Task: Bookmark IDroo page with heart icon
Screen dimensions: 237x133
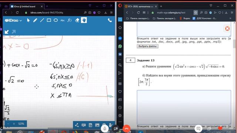Action: click(x=99, y=13)
